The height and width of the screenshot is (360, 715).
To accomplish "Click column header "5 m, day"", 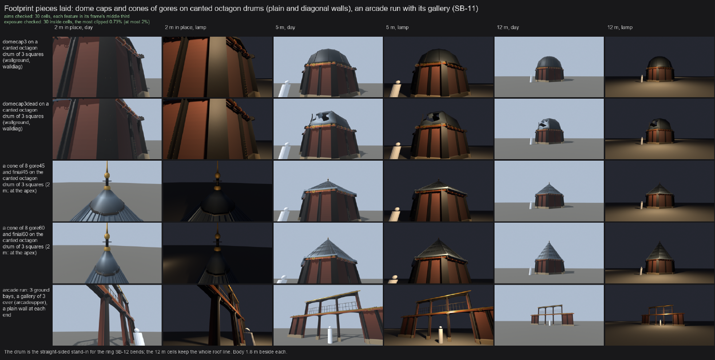I will pos(285,27).
